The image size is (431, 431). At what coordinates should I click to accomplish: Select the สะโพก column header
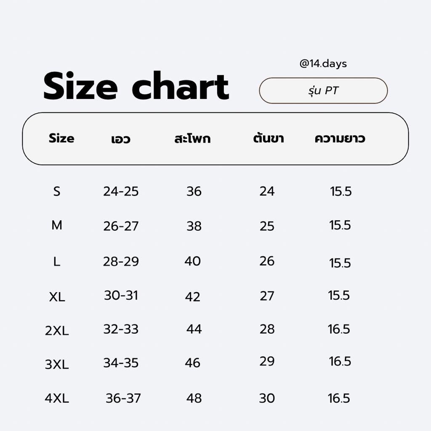[x=192, y=138]
